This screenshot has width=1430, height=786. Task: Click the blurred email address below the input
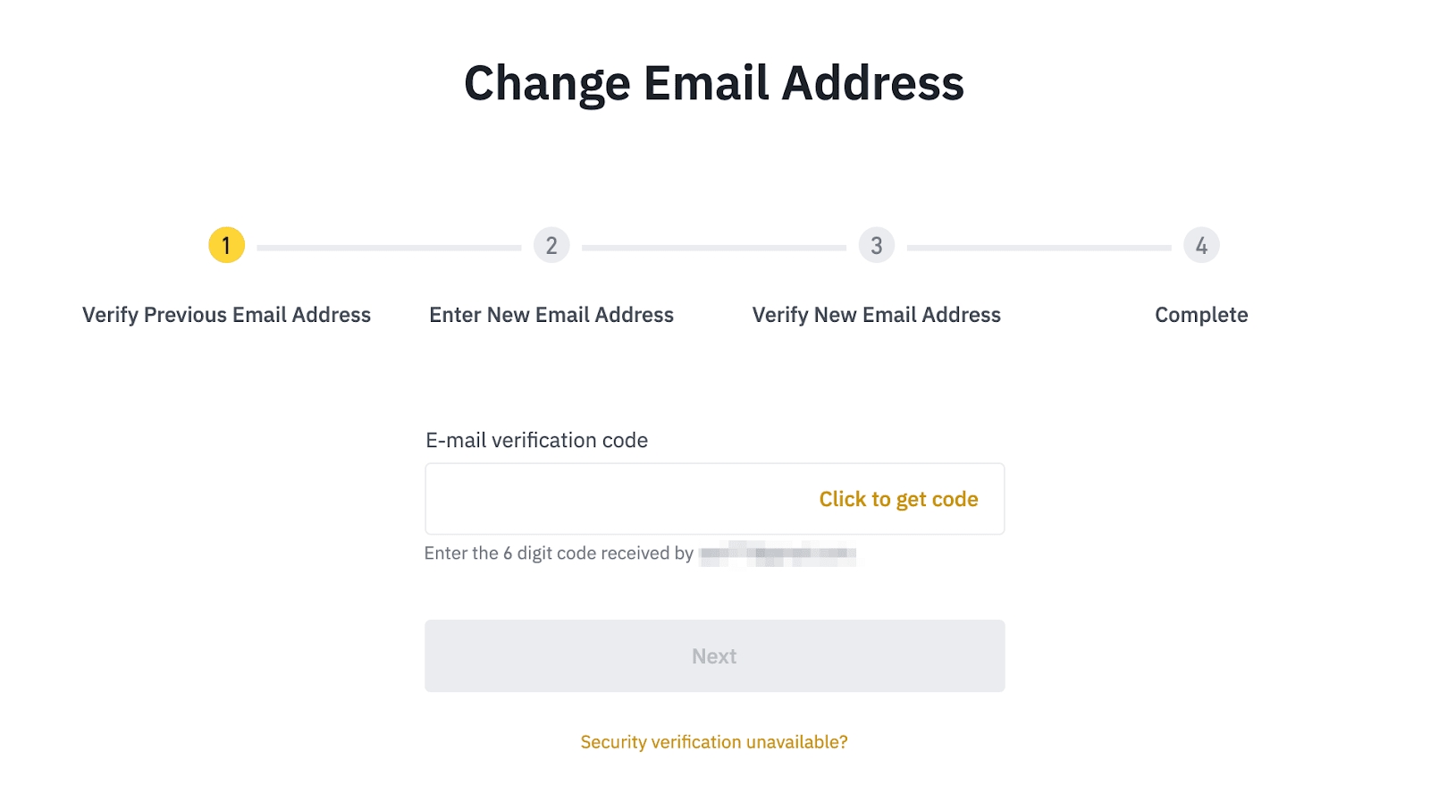[x=778, y=554]
